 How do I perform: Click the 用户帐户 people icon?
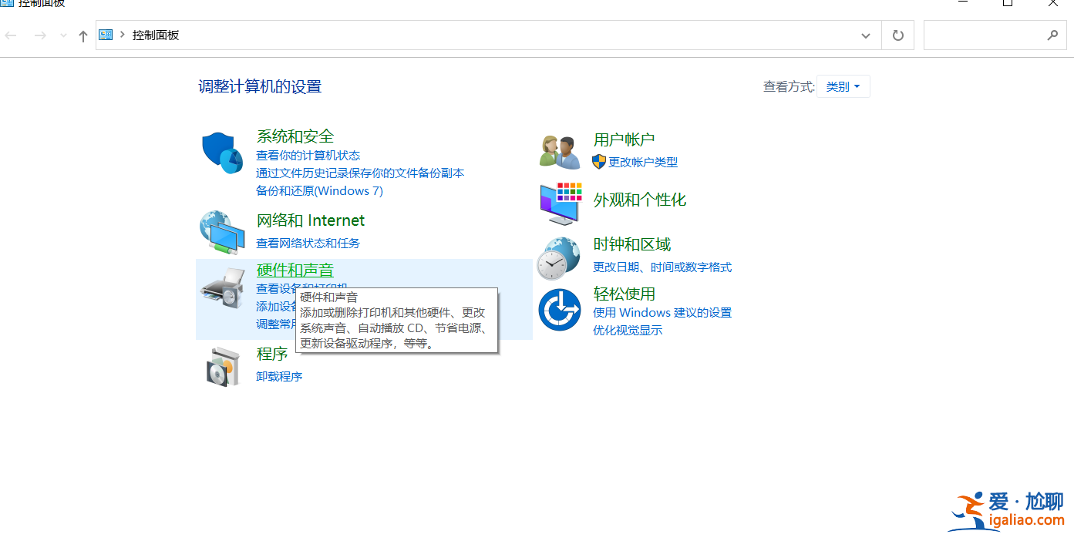tap(559, 150)
